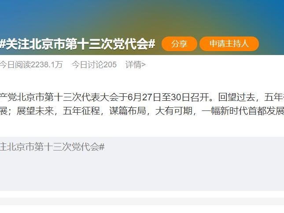Image resolution: width=284 pixels, height=213 pixels.
Task: Click the description line mentioning 6月27日至30日召开
Action: point(142,97)
